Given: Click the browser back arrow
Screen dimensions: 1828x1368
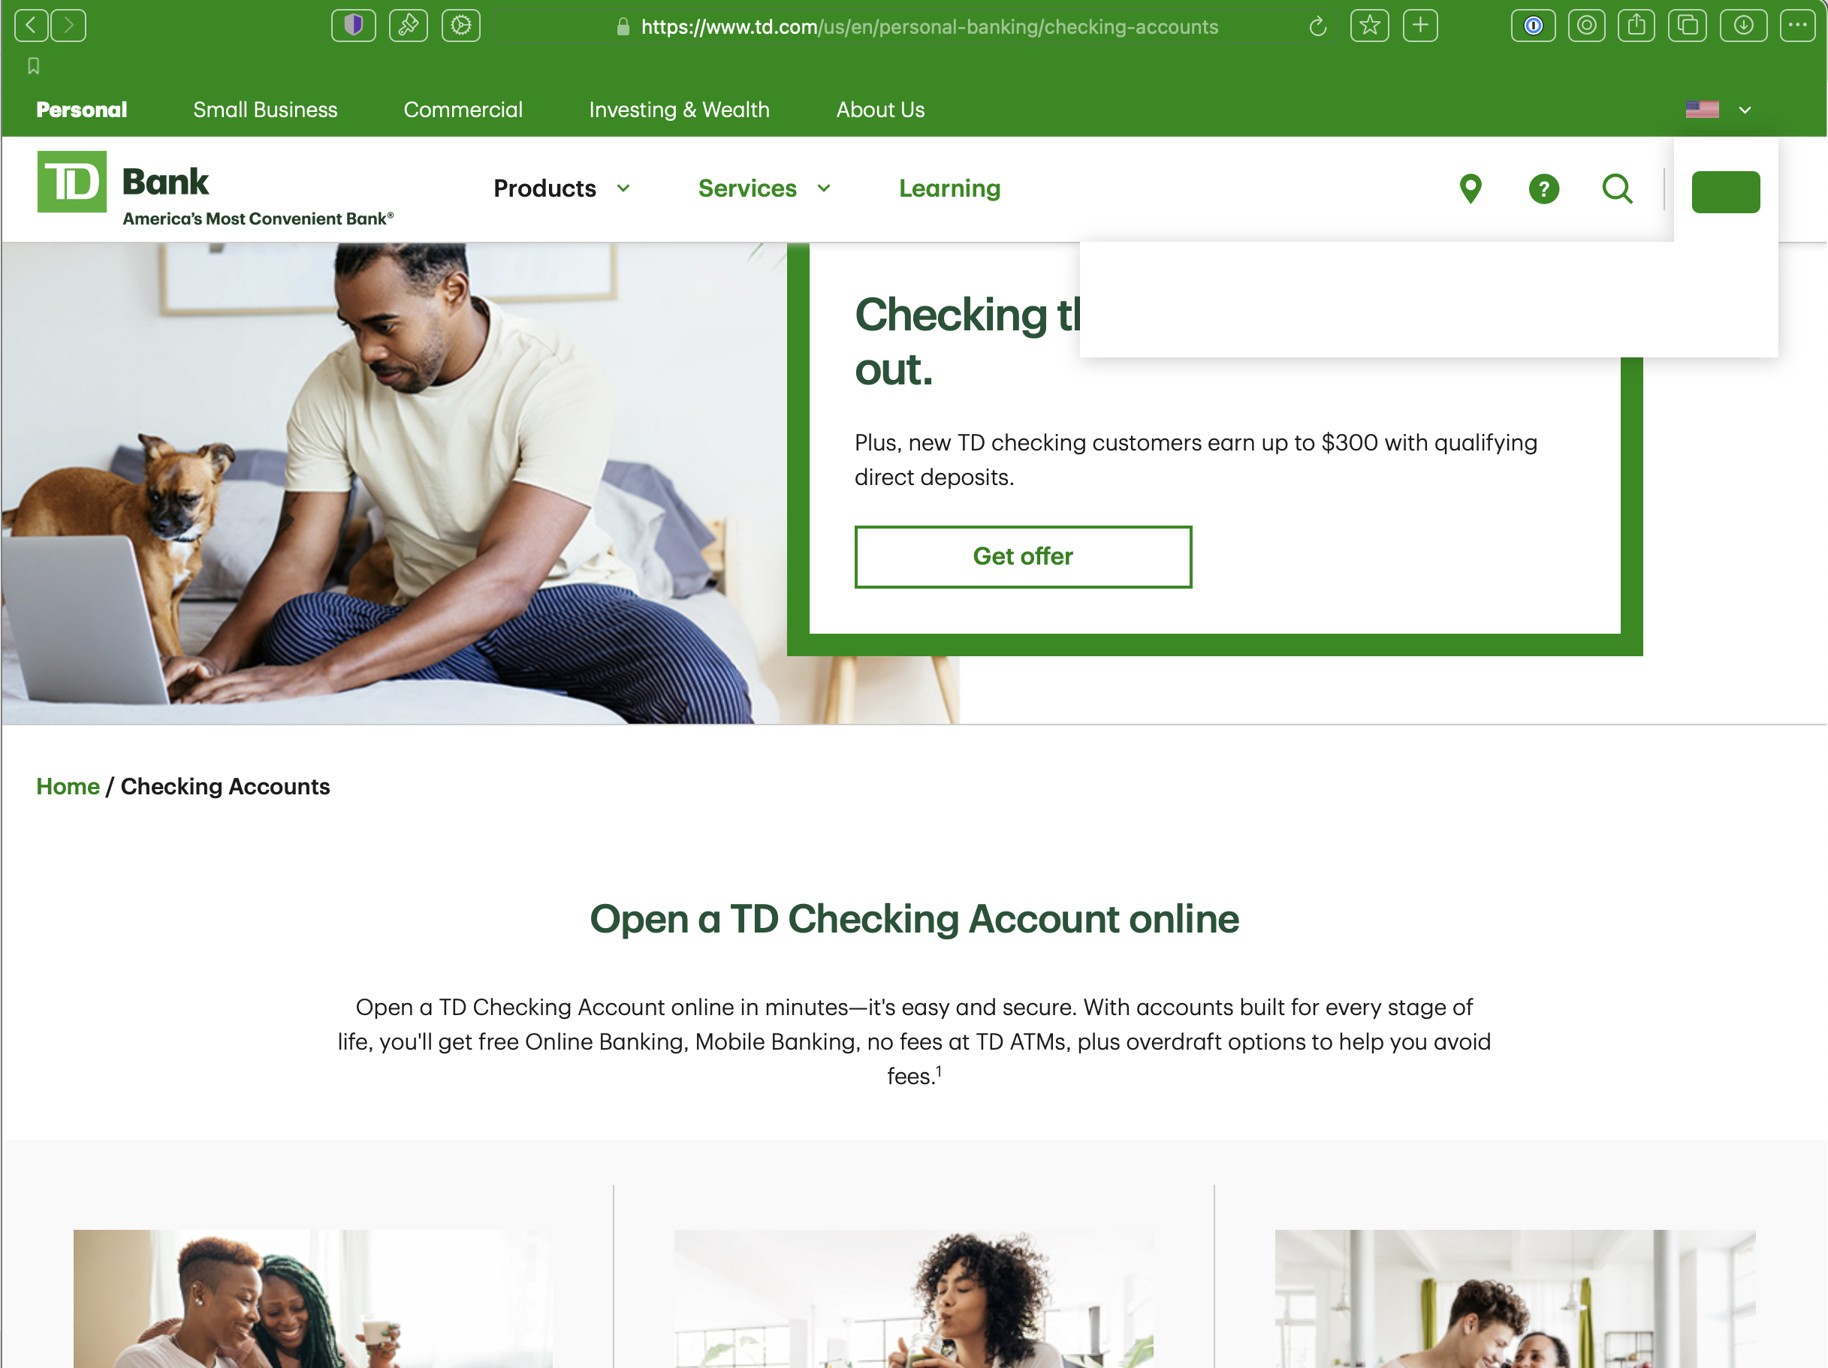Looking at the screenshot, I should [x=31, y=26].
